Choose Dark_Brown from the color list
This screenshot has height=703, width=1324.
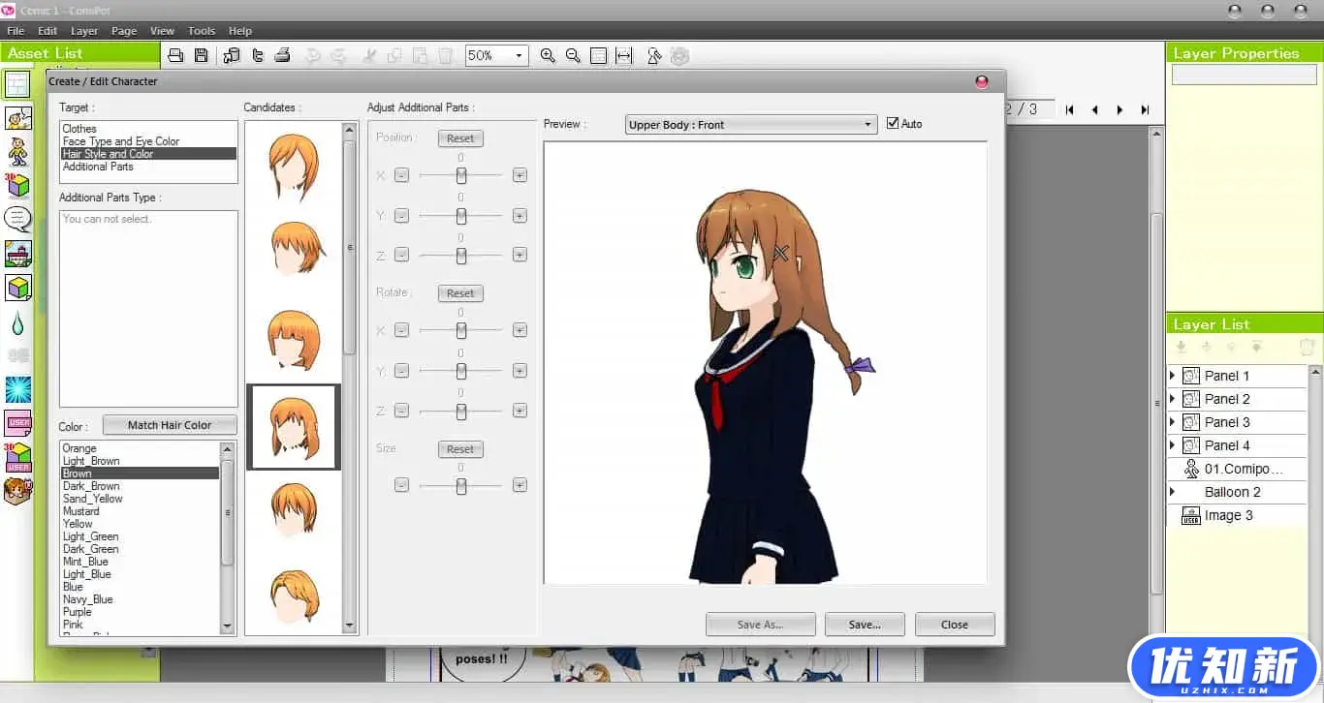(x=91, y=486)
